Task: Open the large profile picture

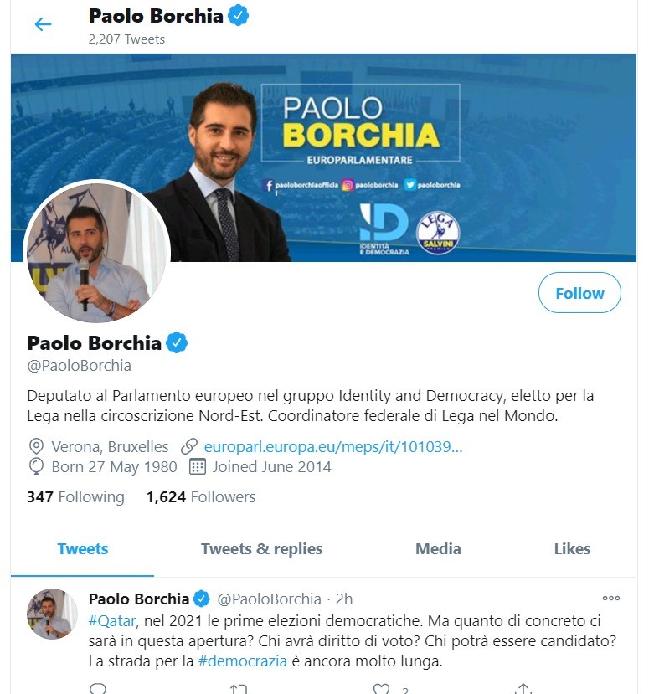Action: click(x=96, y=251)
